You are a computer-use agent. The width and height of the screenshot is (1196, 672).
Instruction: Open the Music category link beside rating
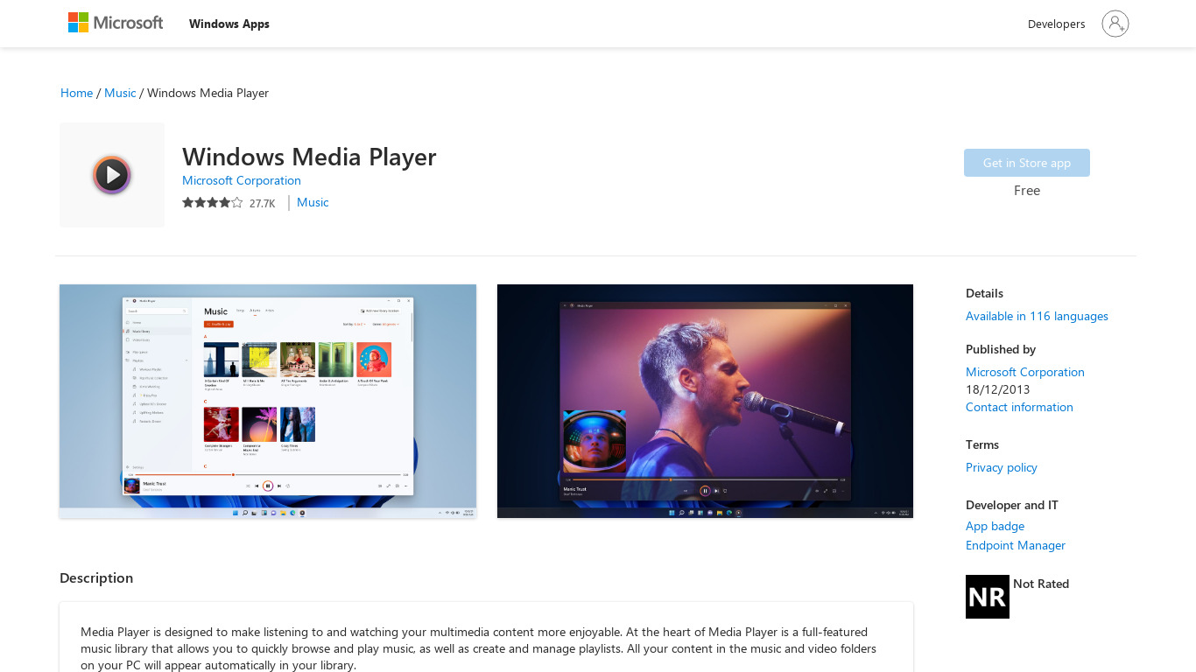click(x=313, y=202)
